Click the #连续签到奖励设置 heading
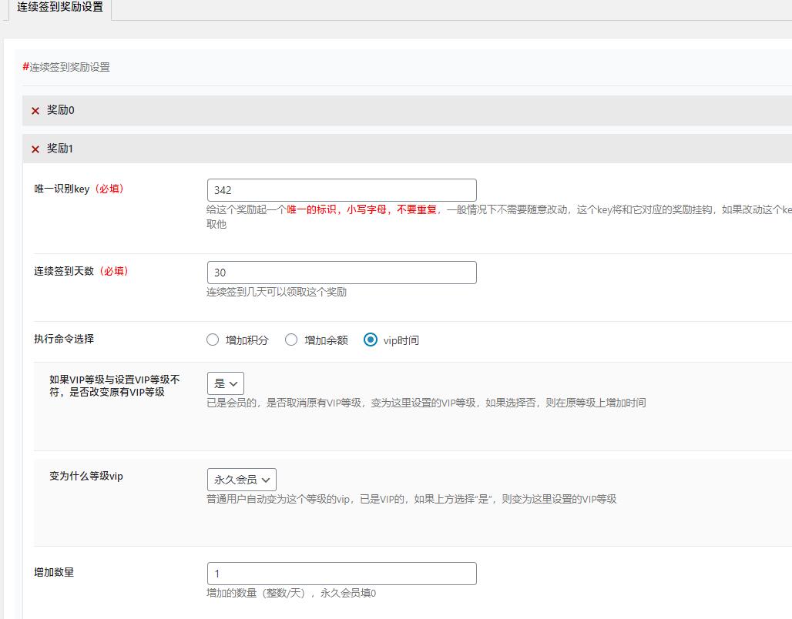Viewport: 792px width, 619px height. point(65,67)
